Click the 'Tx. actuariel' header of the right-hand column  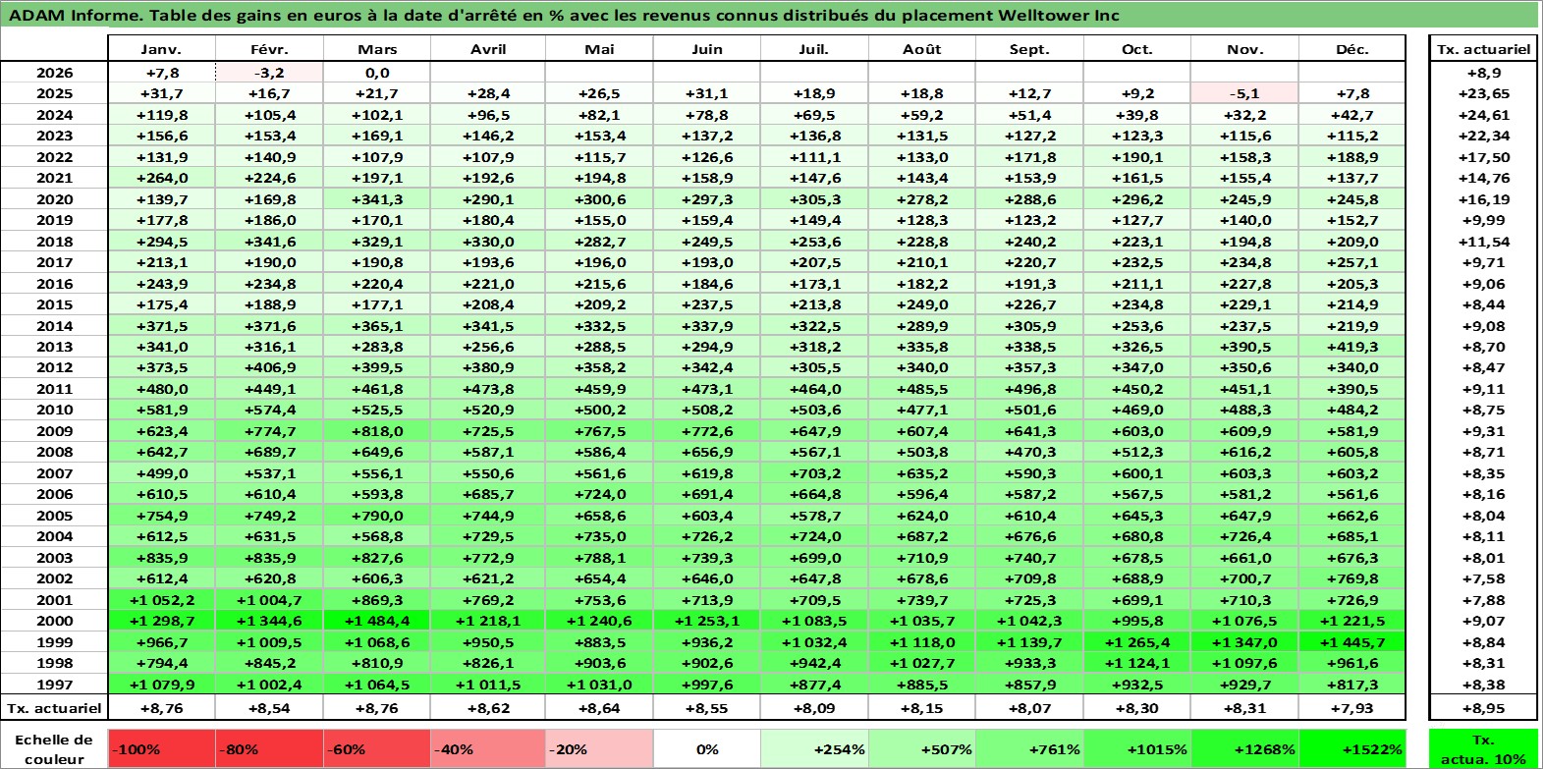click(x=1483, y=49)
